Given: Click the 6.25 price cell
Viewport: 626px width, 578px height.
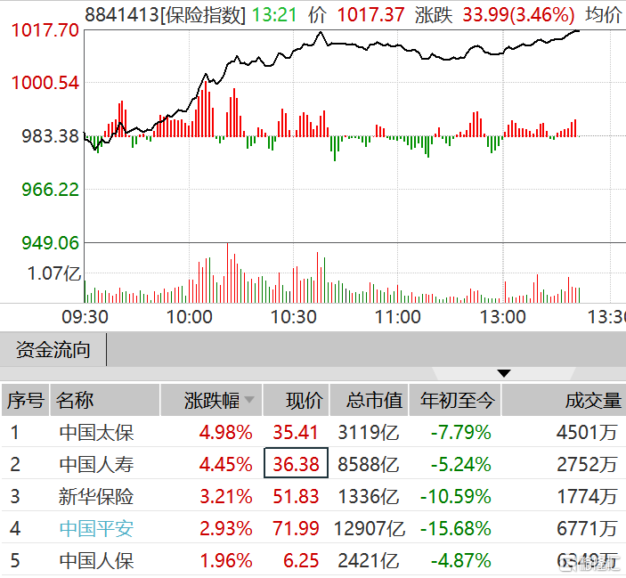Looking at the screenshot, I should point(301,560).
